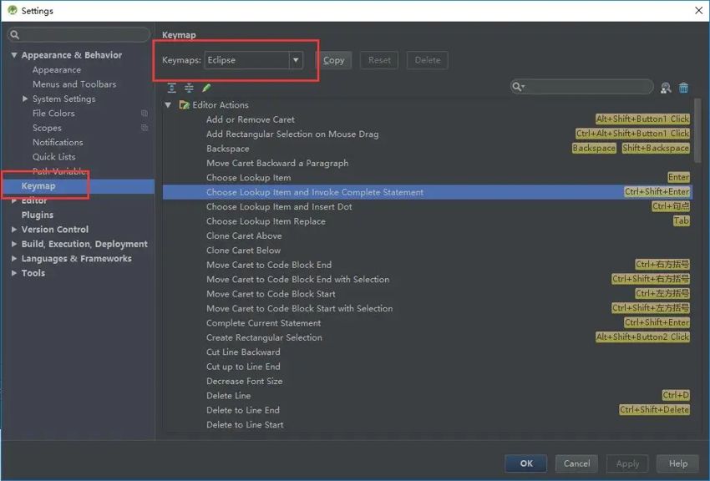The width and height of the screenshot is (710, 481).
Task: Click the Android Studio icon in the title bar
Action: click(x=13, y=10)
